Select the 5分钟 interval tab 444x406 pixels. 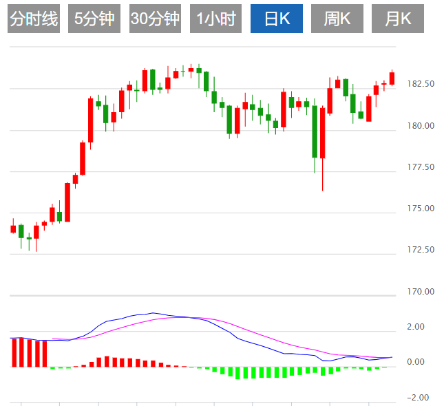(94, 19)
